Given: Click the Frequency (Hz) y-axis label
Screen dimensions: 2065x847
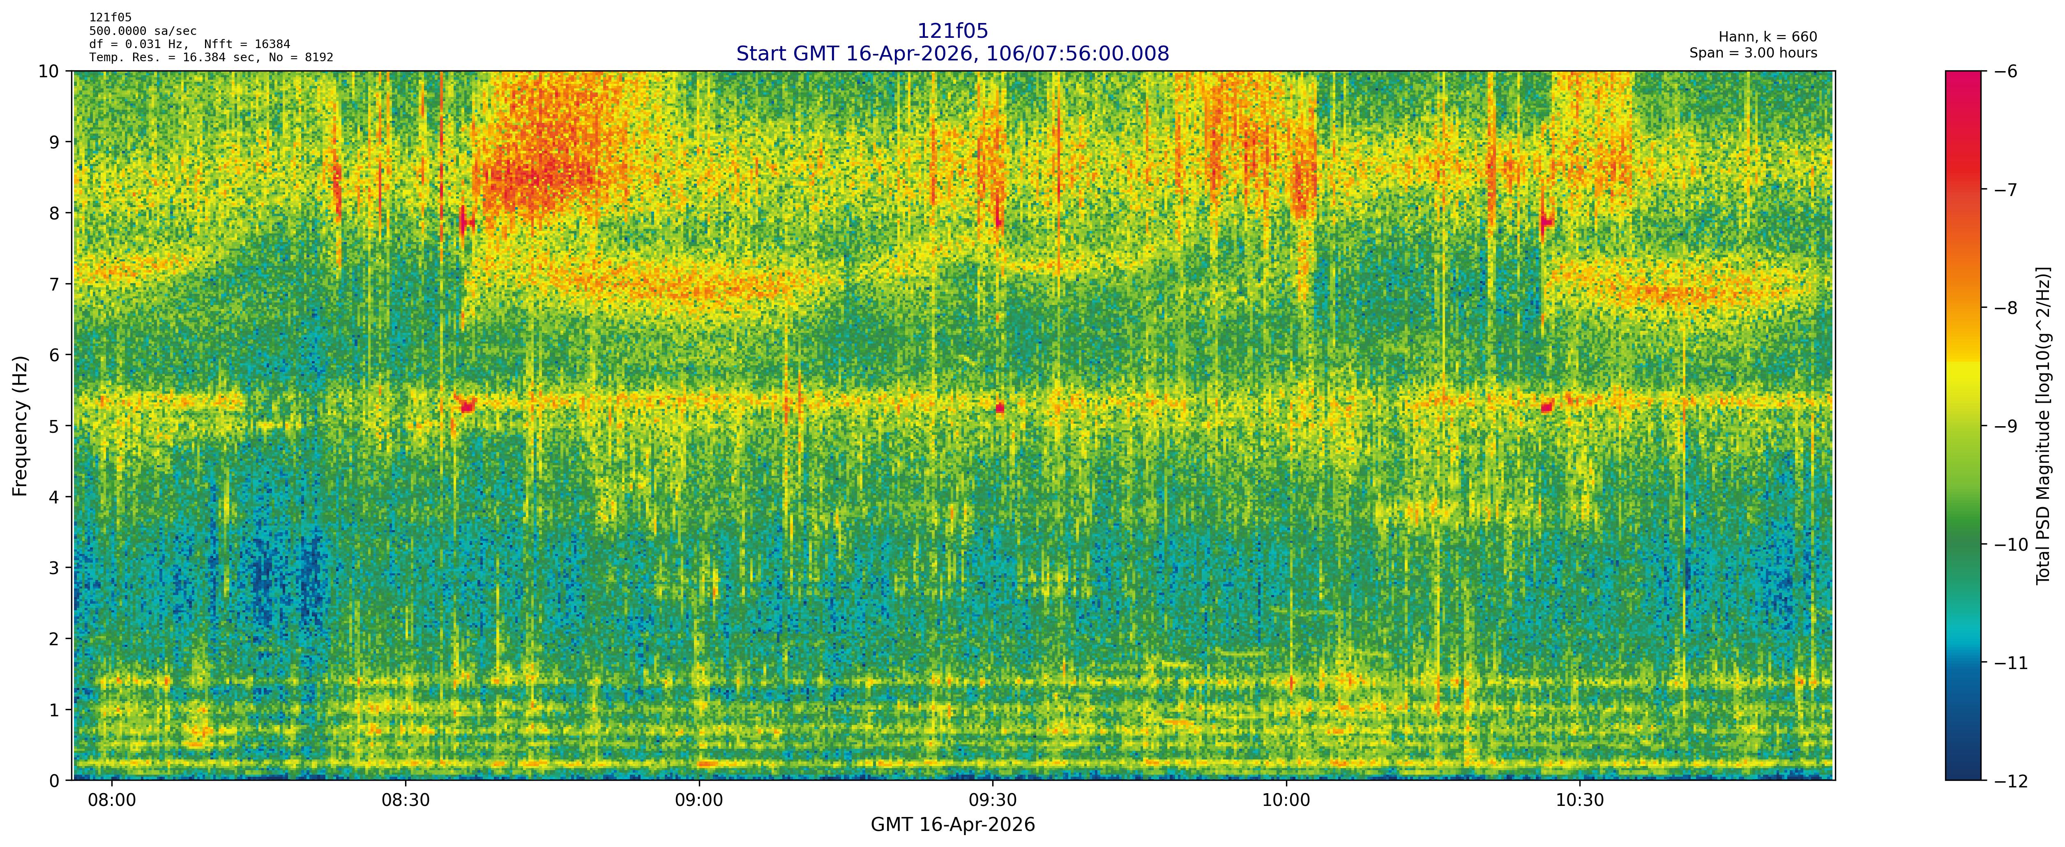Looking at the screenshot, I should coord(20,426).
